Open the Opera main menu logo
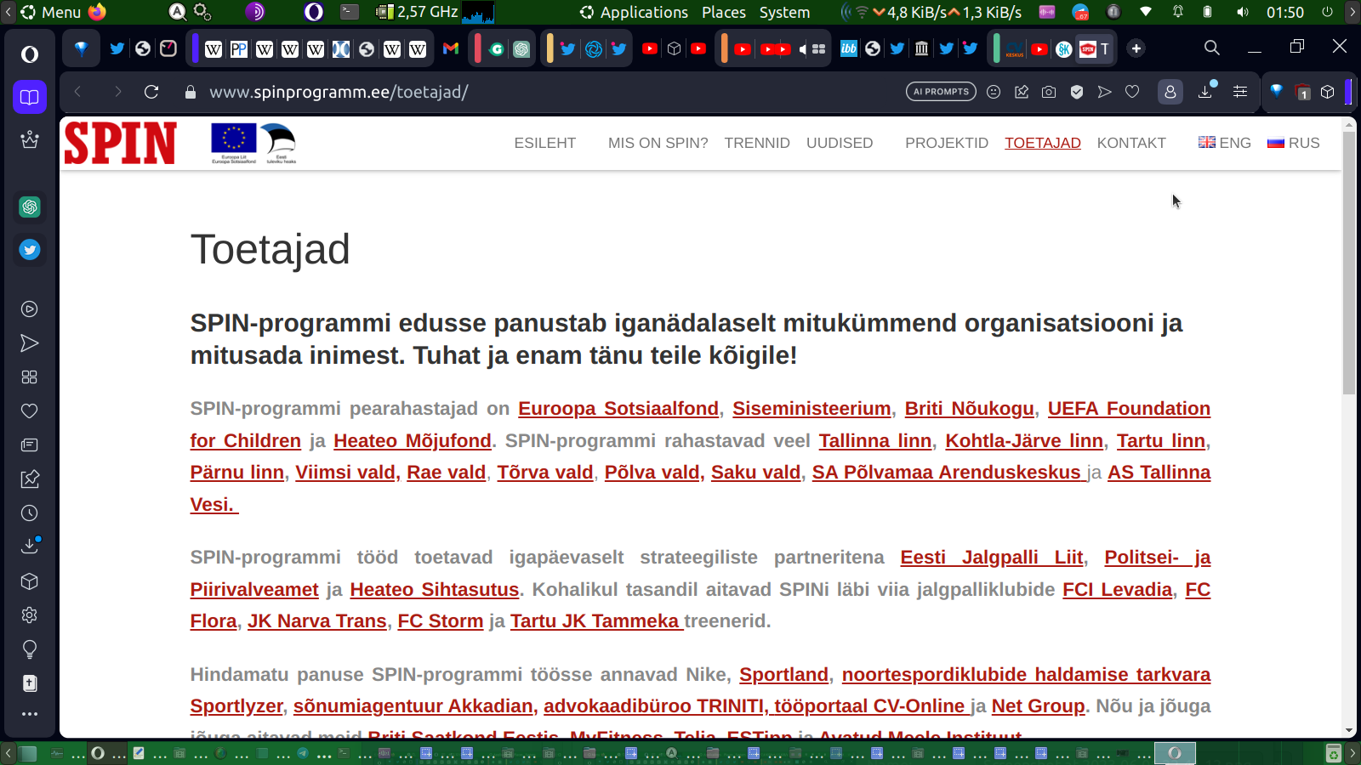This screenshot has width=1361, height=765. click(30, 54)
